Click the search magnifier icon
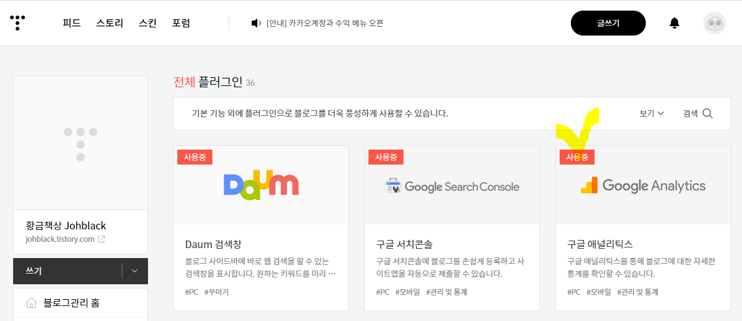Viewport: 742px width, 321px height. [x=708, y=113]
